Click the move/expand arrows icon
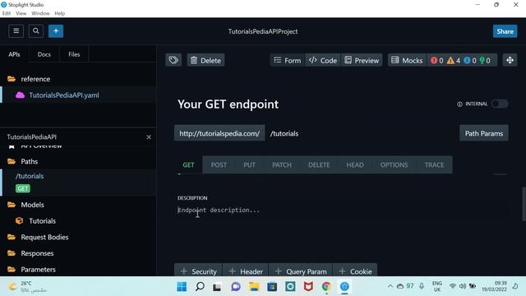Image resolution: width=526 pixels, height=296 pixels. [x=510, y=60]
